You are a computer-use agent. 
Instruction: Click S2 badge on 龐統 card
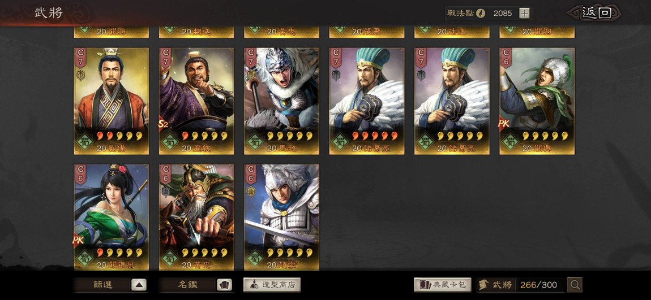[163, 124]
